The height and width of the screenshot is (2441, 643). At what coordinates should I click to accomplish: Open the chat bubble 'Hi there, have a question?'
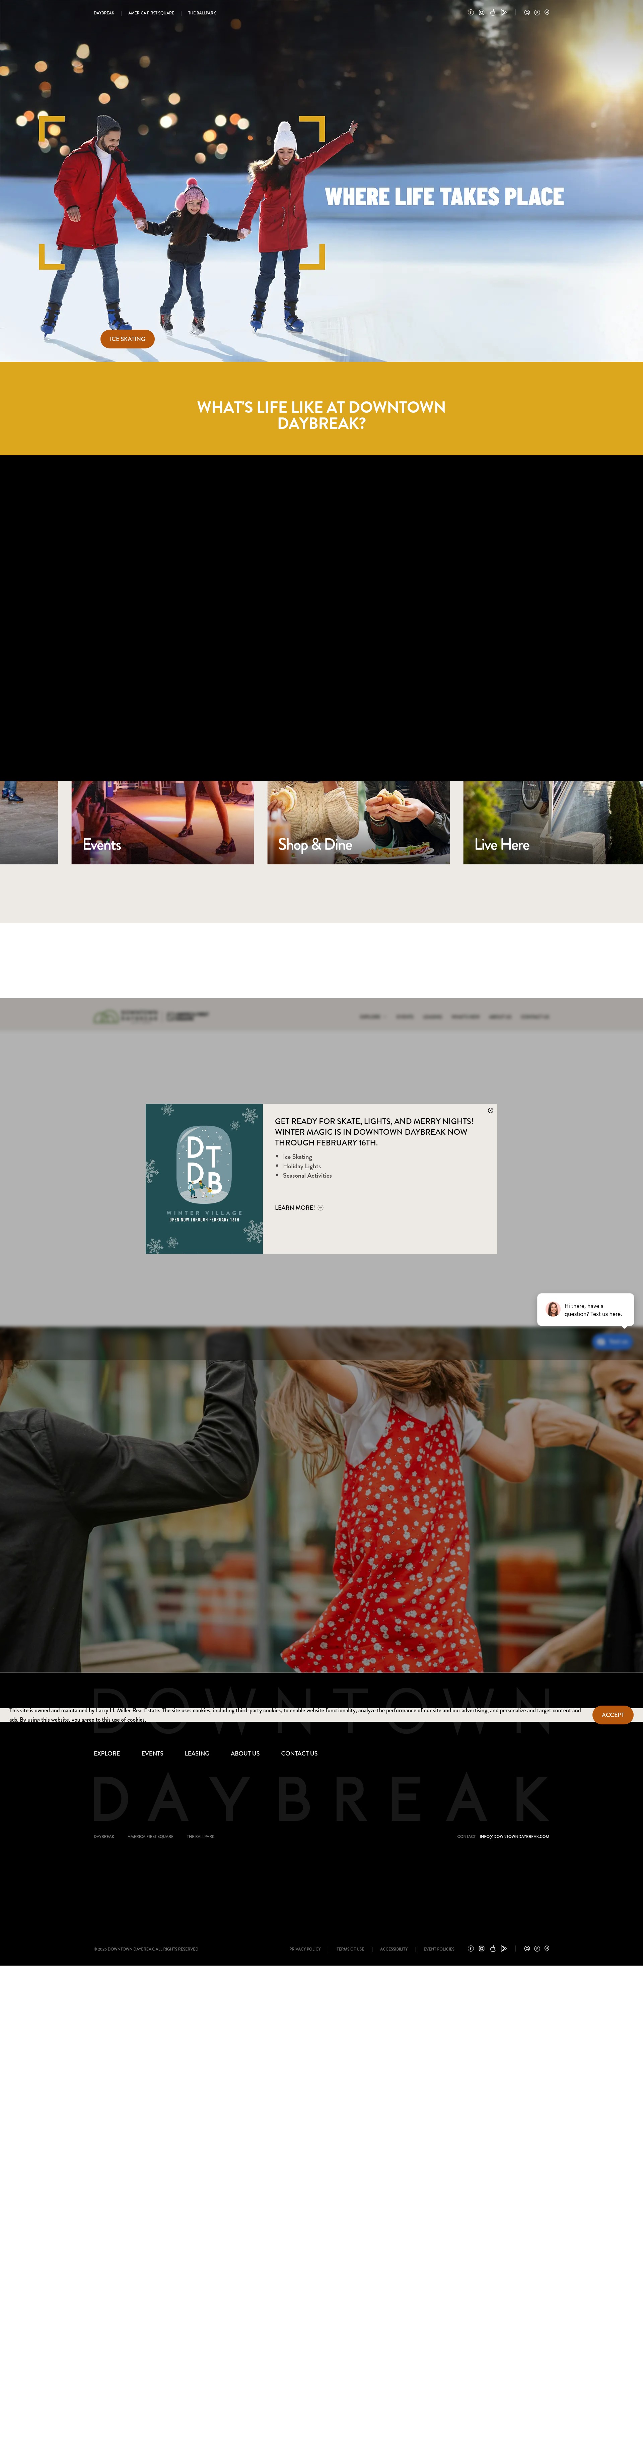tap(585, 1310)
